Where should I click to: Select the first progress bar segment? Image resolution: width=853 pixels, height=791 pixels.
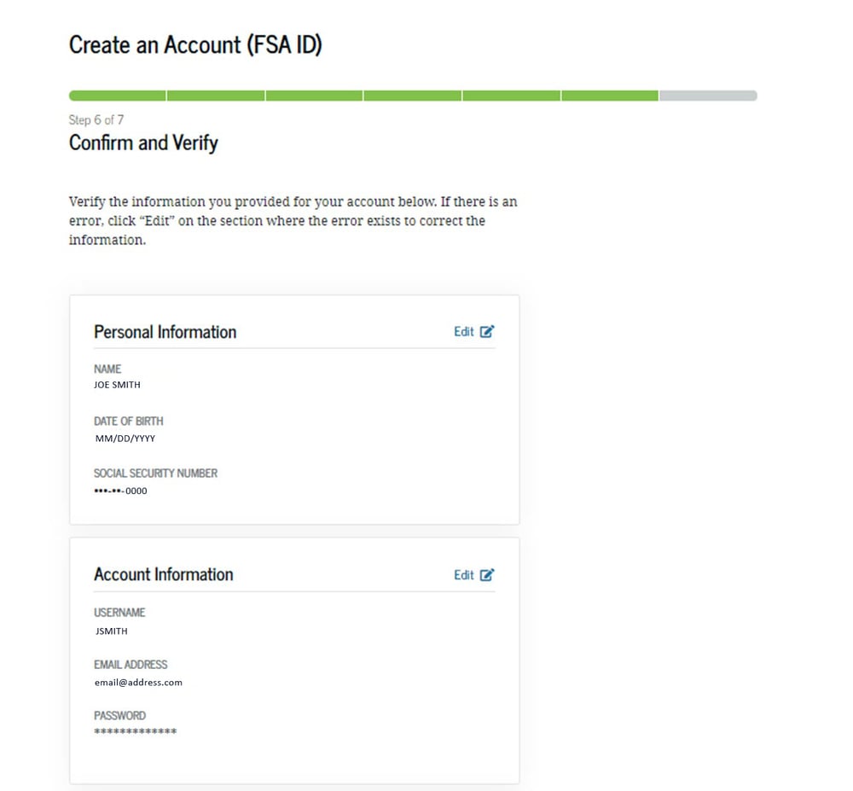tap(118, 96)
